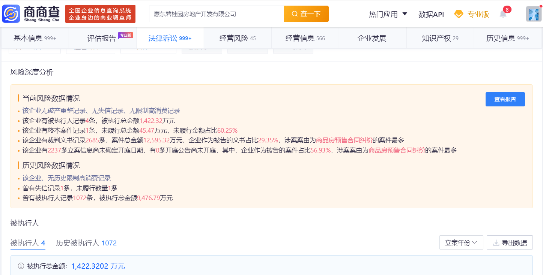Image resolution: width=543 pixels, height=275 pixels.
Task: Switch to the 评估报告 tab
Action: (102, 38)
